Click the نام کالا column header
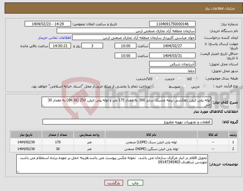Viewport: 243px width, 191px height. (151, 135)
